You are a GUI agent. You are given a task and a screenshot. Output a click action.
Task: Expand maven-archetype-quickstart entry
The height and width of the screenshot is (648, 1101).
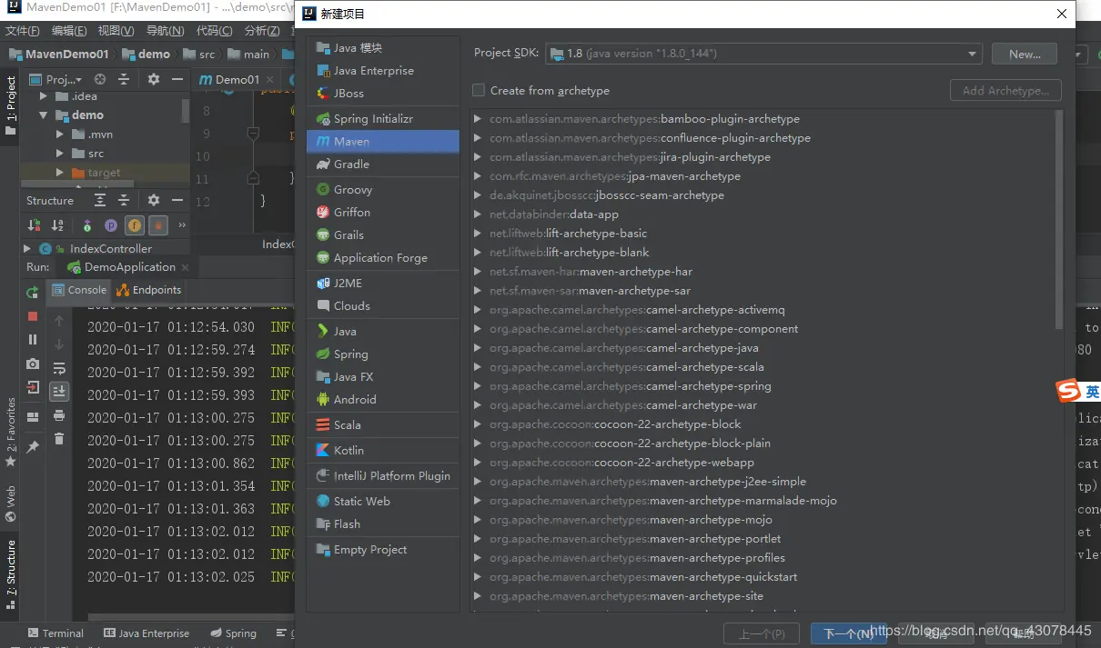click(x=479, y=577)
